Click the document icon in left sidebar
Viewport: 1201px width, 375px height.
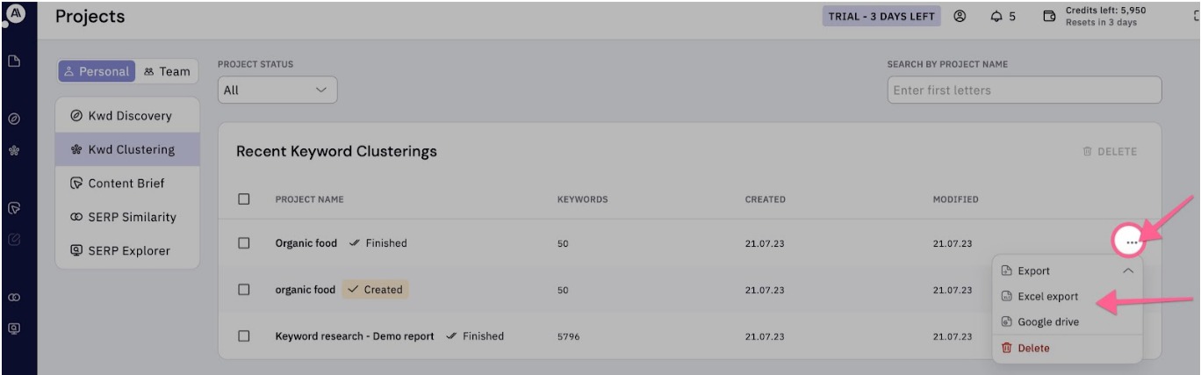tap(14, 61)
